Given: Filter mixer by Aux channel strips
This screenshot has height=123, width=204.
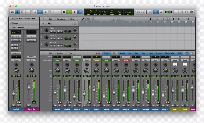Looking at the screenshot, I should click(137, 53).
